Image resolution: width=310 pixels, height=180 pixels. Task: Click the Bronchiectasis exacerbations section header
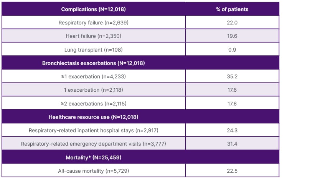pos(93,63)
